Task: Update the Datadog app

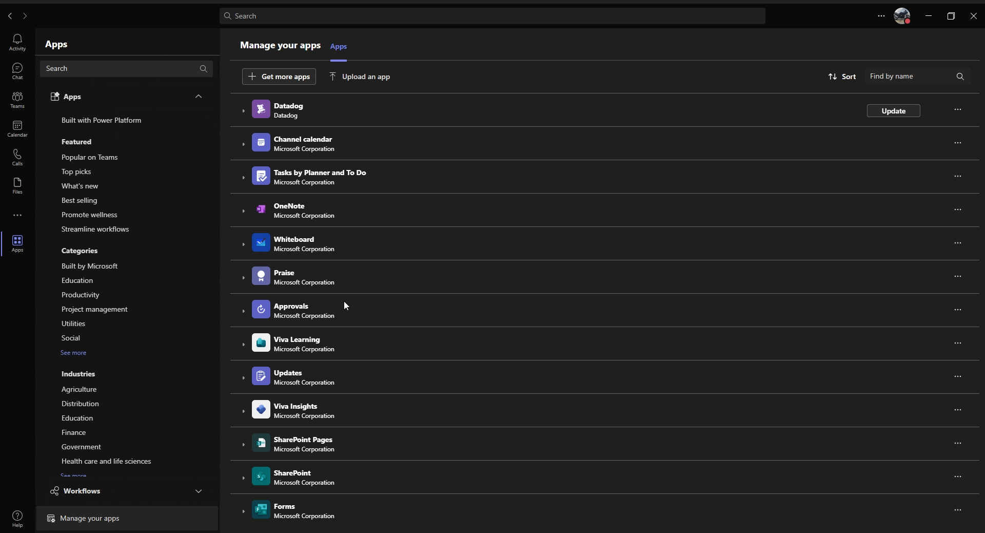Action: pos(894,111)
